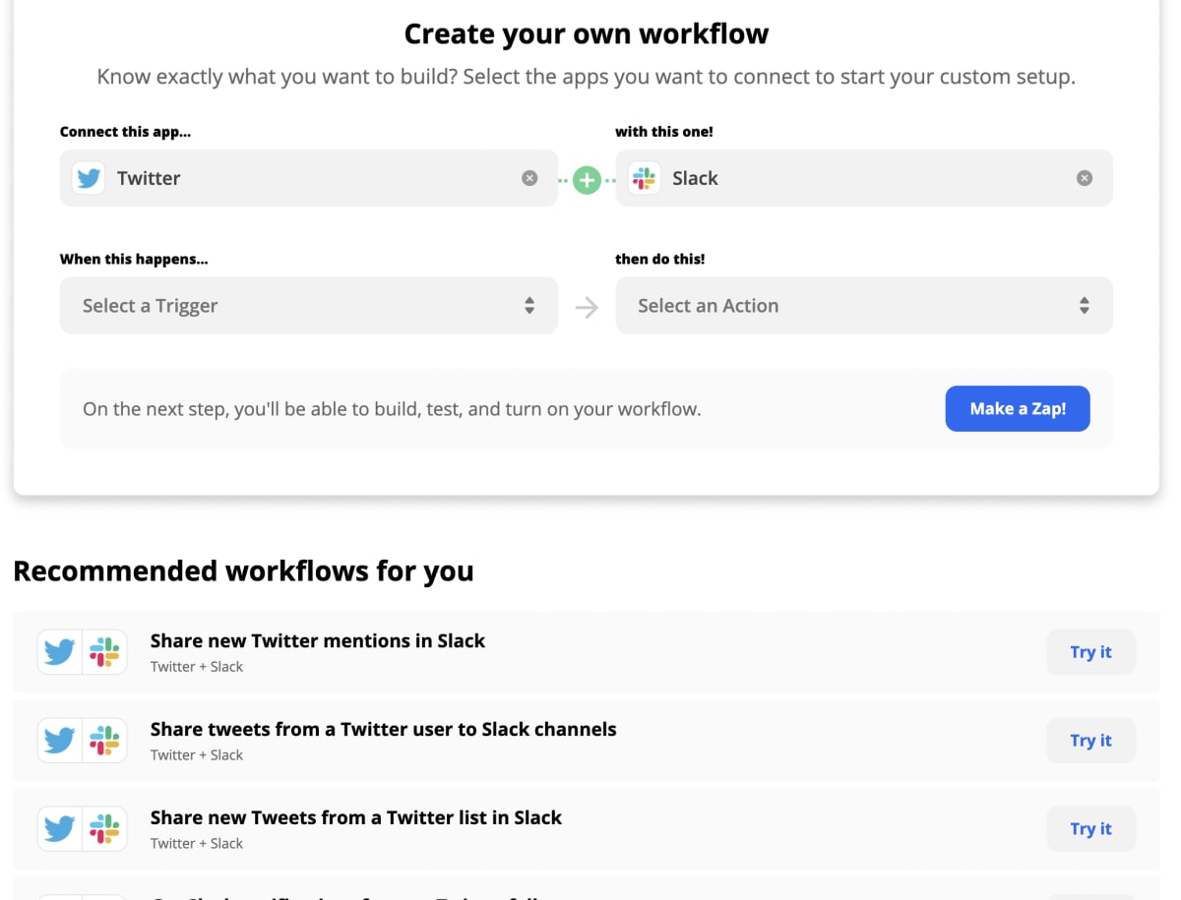Click the Connect this app... label

coord(125,132)
